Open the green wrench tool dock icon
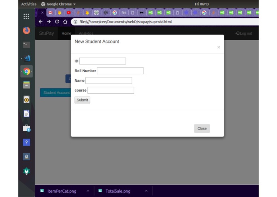Image resolution: width=277 pixels, height=197 pixels. click(26, 171)
